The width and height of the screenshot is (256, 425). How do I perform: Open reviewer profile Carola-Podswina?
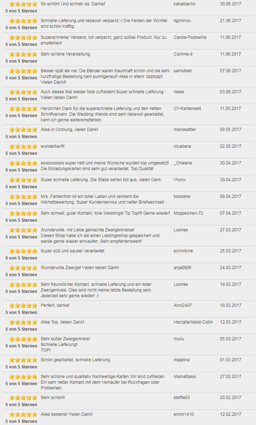pos(190,37)
